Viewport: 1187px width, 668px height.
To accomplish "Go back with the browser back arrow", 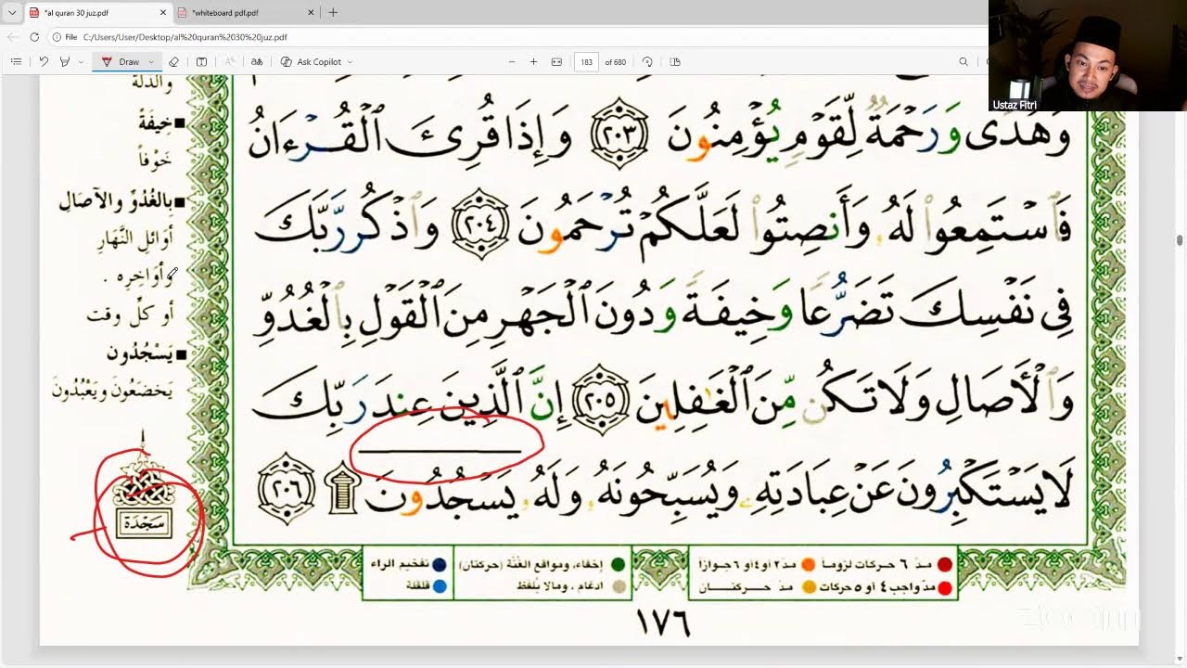I will [x=12, y=37].
